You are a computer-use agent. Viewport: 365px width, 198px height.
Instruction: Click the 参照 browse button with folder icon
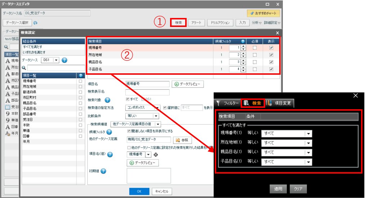[x=182, y=140]
